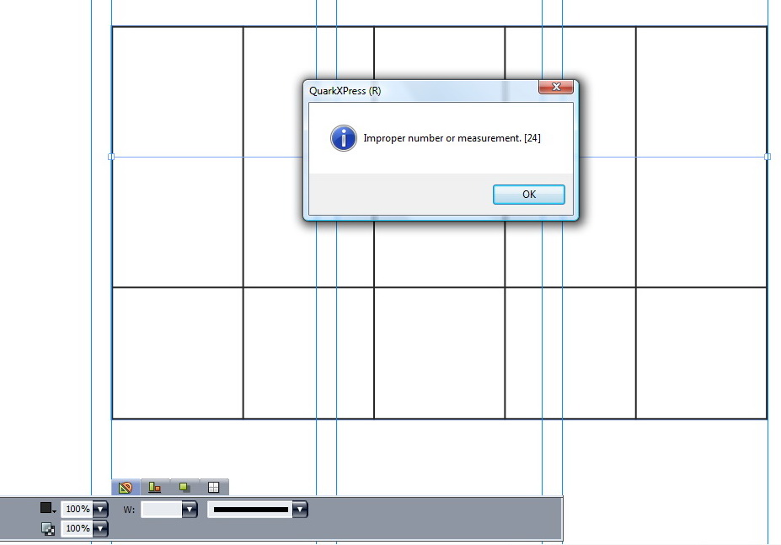Image resolution: width=781 pixels, height=545 pixels.
Task: Click the solid line style preview
Action: [250, 510]
